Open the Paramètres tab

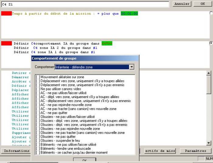195,151
